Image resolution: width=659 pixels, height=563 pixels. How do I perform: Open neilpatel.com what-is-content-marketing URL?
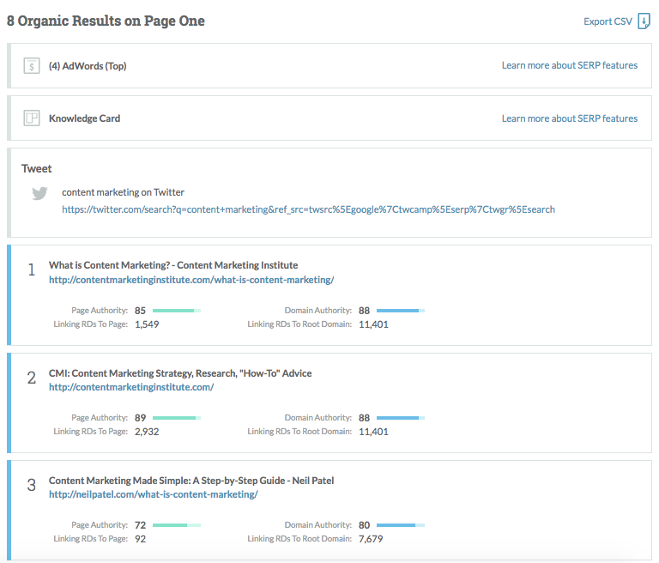click(x=154, y=494)
